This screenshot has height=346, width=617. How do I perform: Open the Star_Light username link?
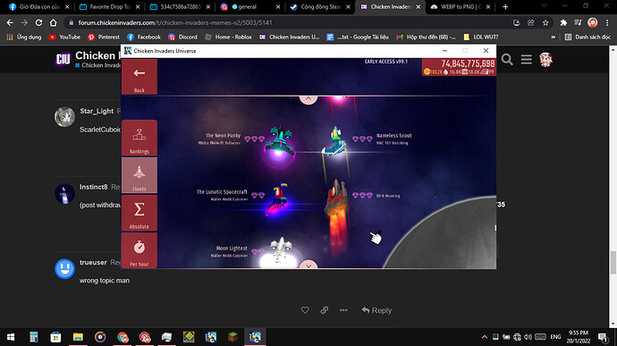click(97, 112)
